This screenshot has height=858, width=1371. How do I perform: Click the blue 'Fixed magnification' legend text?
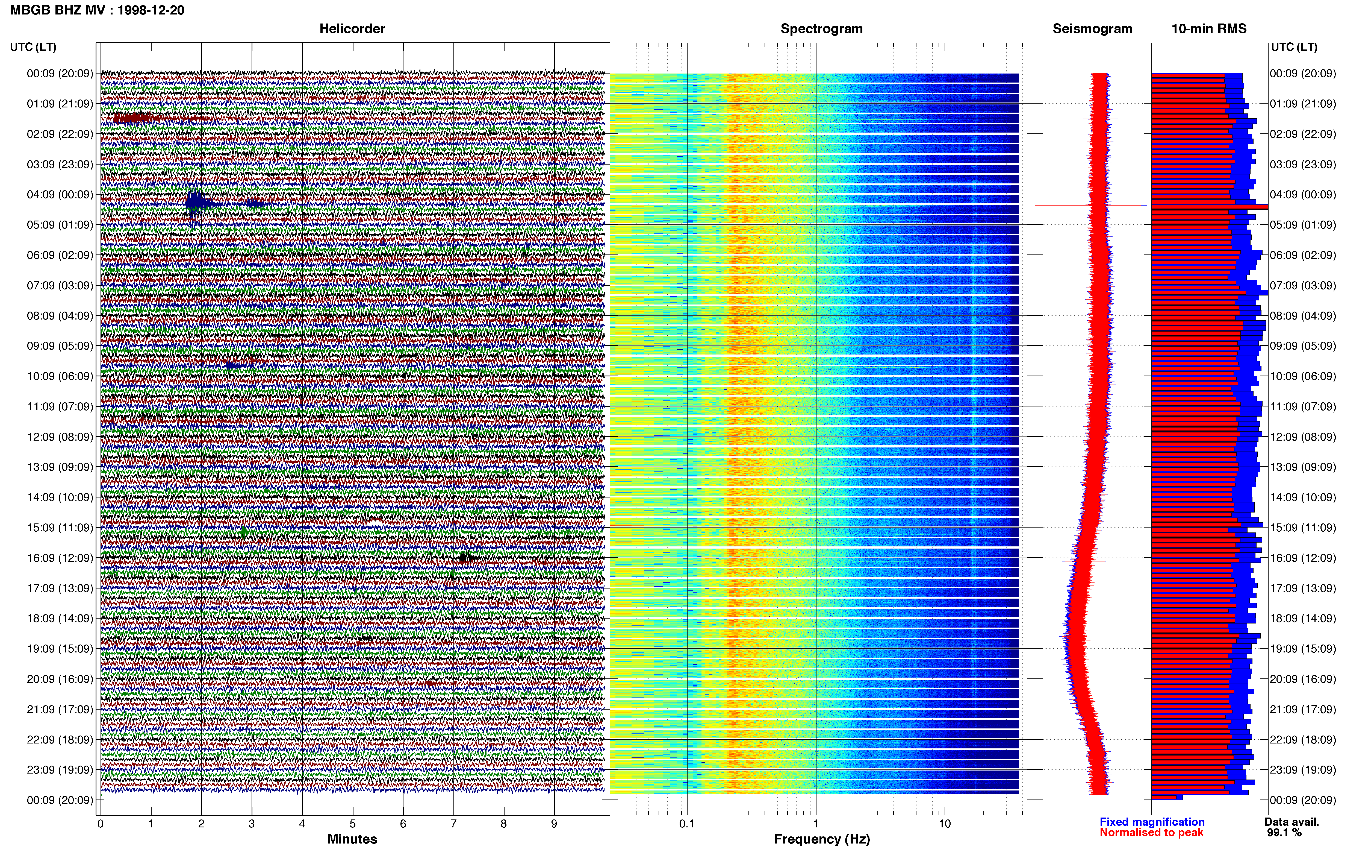pos(1152,822)
